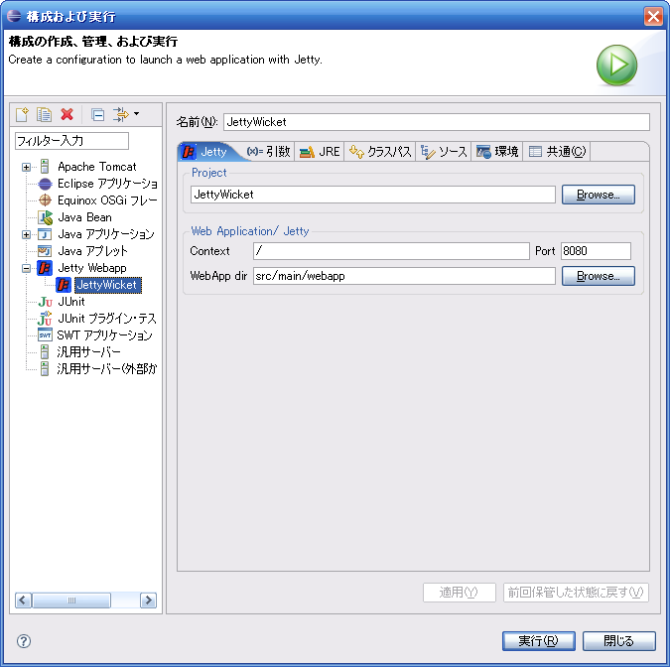The height and width of the screenshot is (667, 670).
Task: Select Jetty Webapp label in tree
Action: point(92,268)
